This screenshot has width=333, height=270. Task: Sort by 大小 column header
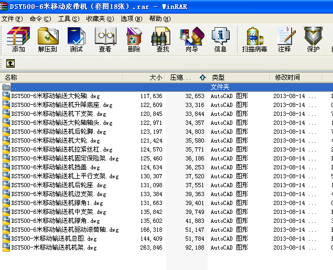click(x=144, y=78)
